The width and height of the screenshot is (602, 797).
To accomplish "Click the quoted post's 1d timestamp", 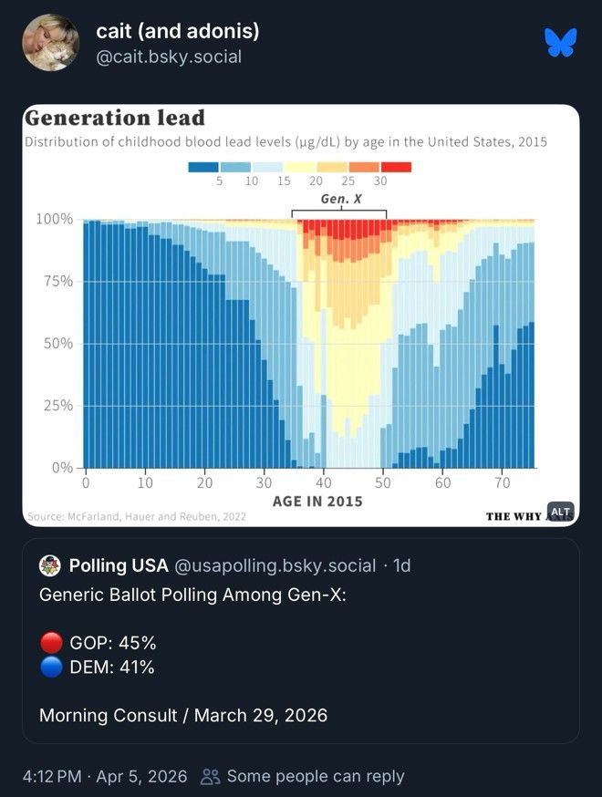I will click(402, 565).
